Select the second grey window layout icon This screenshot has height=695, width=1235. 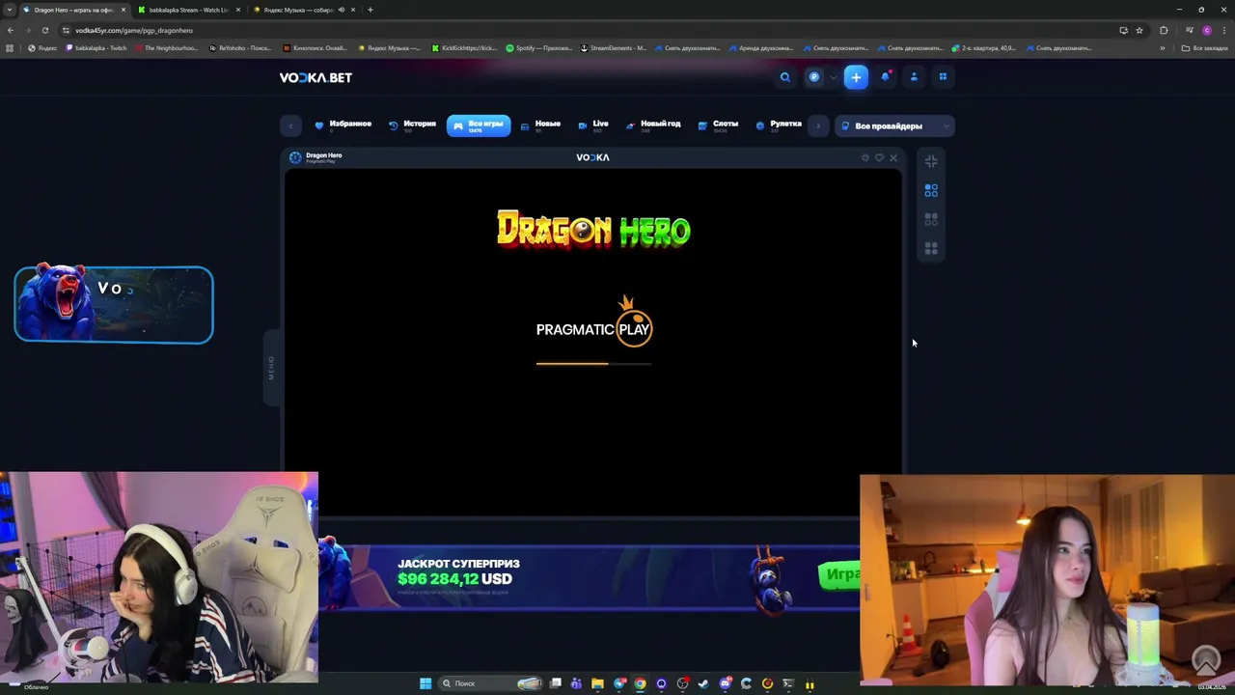pyautogui.click(x=931, y=219)
